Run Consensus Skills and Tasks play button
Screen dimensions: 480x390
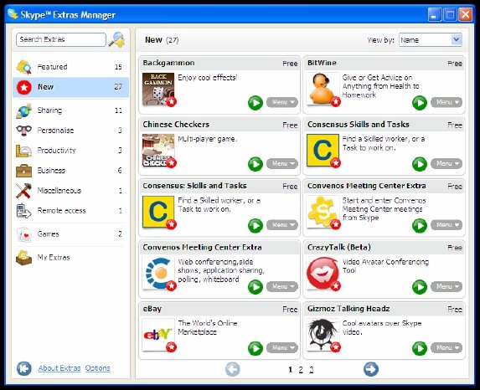(x=420, y=164)
